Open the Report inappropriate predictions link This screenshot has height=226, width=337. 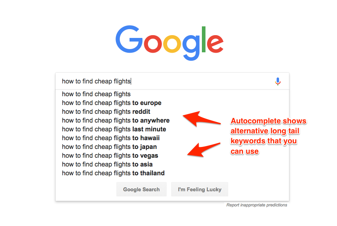[x=257, y=205]
